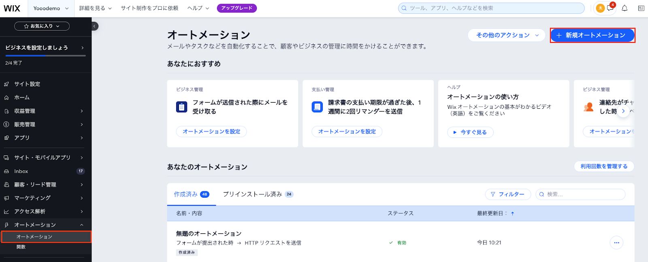Collapse オートメーション sidebar section
The image size is (648, 262).
tap(82, 225)
